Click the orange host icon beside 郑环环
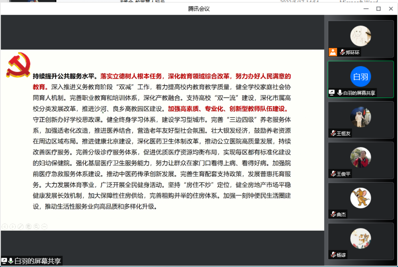The width and height of the screenshot is (398, 267). point(333,52)
